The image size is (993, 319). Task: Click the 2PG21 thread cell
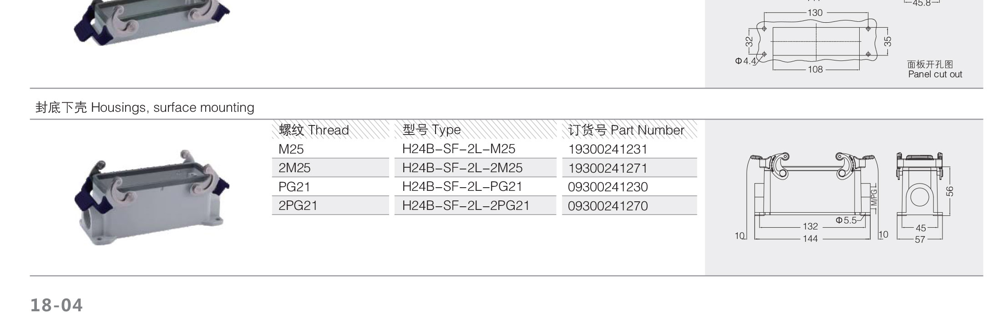click(330, 205)
